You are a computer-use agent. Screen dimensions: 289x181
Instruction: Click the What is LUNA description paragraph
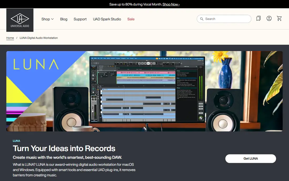pyautogui.click(x=74, y=170)
